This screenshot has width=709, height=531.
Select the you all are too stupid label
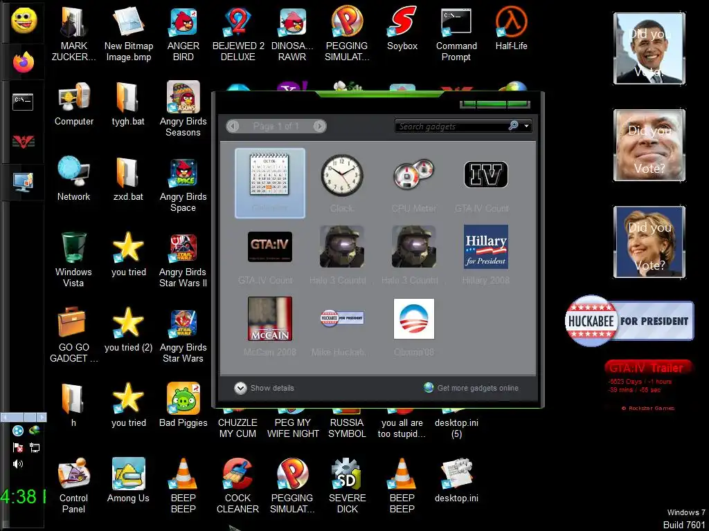tap(402, 428)
